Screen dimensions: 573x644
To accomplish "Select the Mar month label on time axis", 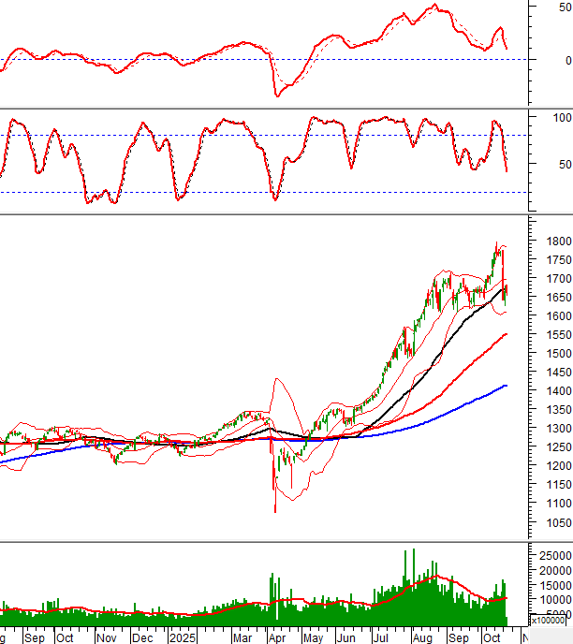I will (242, 637).
